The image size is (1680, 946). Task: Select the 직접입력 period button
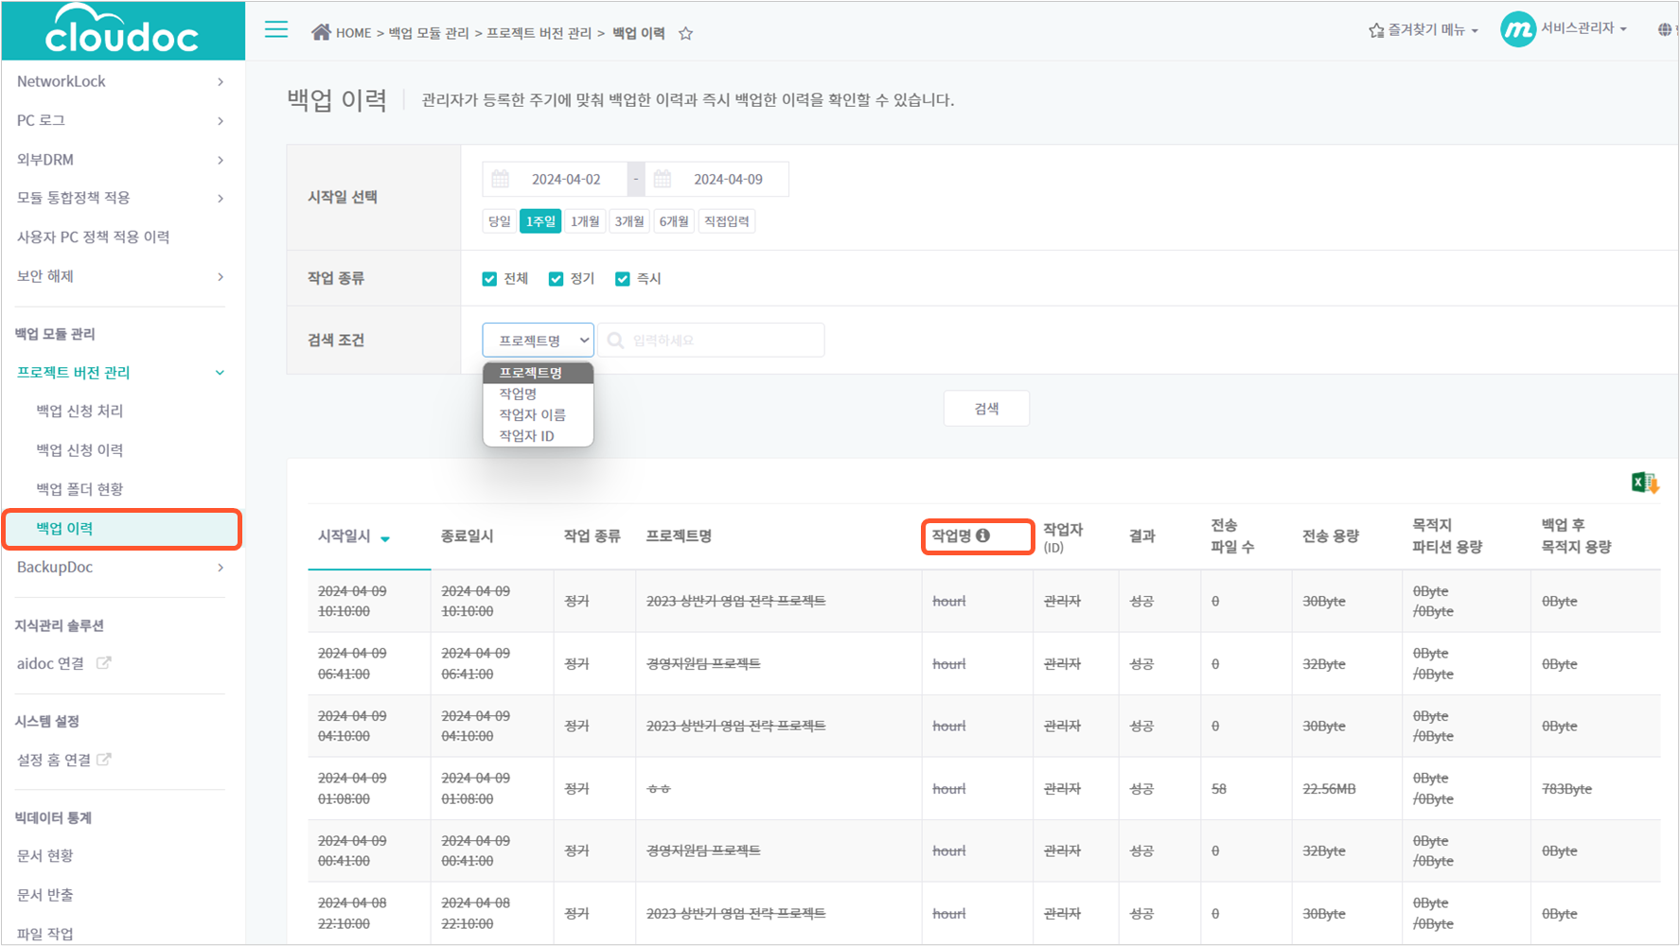coord(727,221)
